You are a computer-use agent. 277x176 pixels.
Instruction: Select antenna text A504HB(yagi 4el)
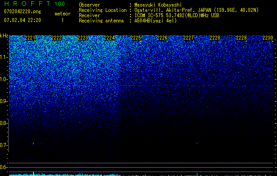pyautogui.click(x=155, y=21)
